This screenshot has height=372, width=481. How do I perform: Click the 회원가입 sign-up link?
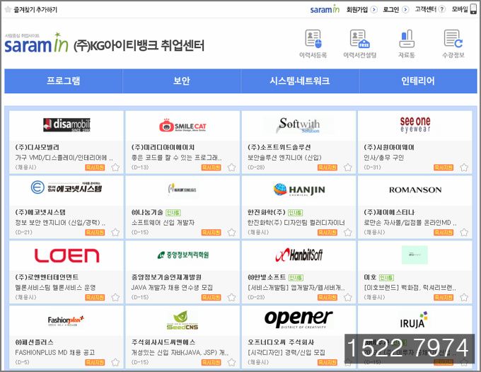pos(357,9)
